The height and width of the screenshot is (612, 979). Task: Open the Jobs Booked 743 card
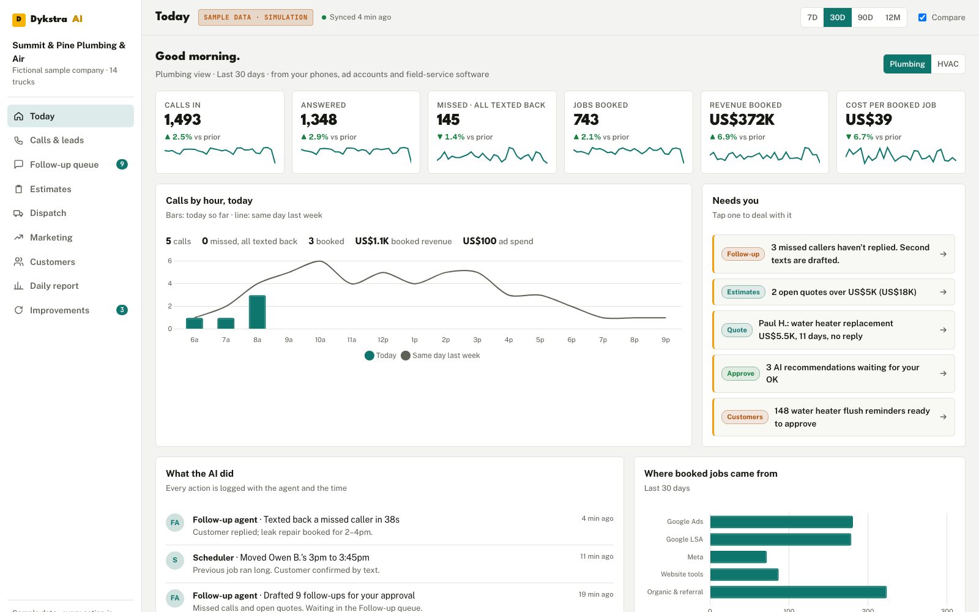click(628, 132)
